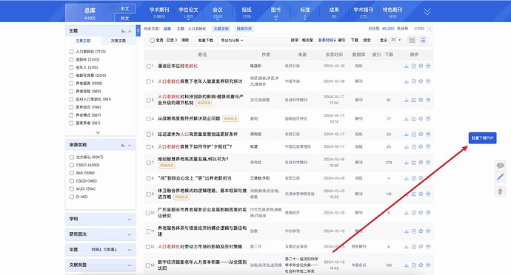
Task: Tick the CSSCI source checkbox
Action: pyautogui.click(x=71, y=165)
